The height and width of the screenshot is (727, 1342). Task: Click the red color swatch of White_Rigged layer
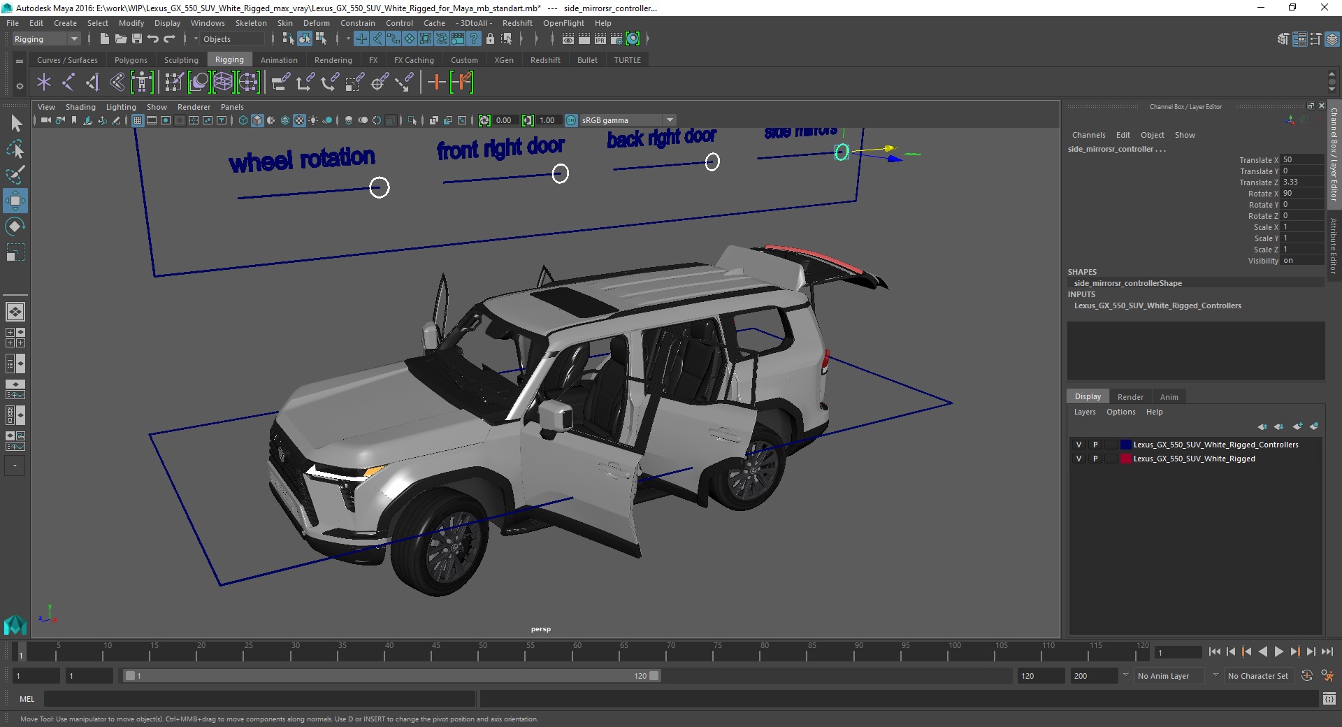pos(1125,459)
